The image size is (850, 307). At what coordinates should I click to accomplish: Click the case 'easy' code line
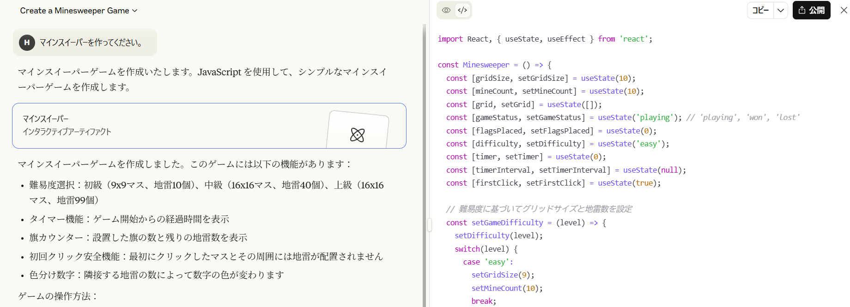coord(488,262)
